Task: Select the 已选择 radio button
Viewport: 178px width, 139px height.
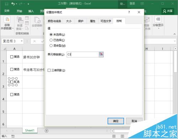Action: coord(51,40)
